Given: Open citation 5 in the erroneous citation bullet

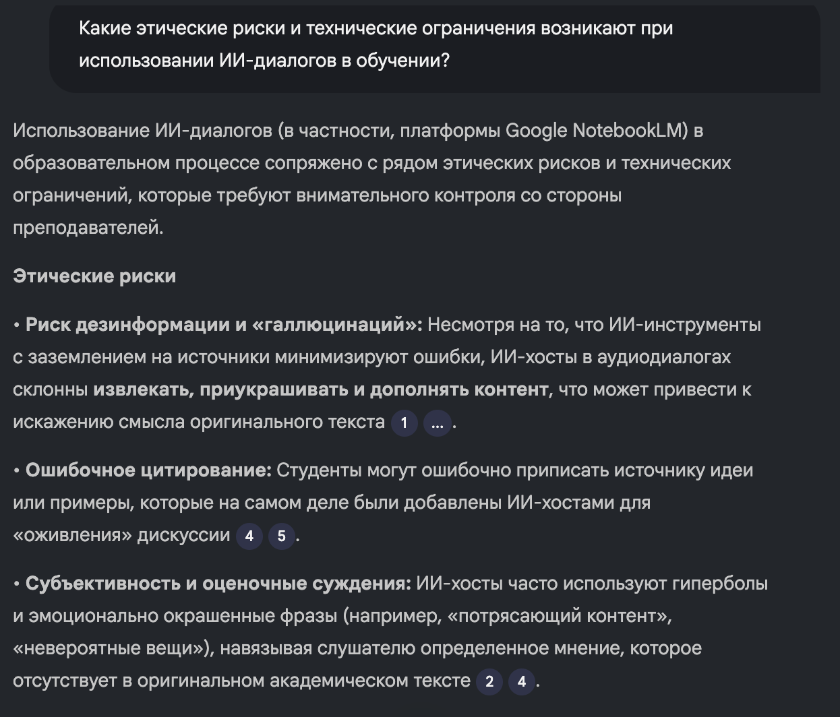Looking at the screenshot, I should (x=281, y=537).
